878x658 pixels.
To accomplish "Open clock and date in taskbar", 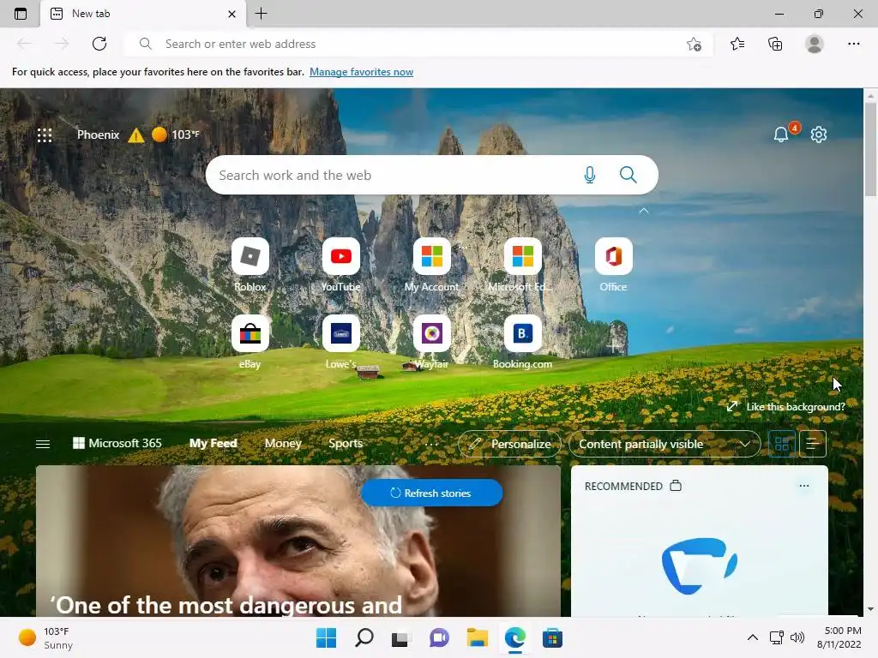I will 839,637.
